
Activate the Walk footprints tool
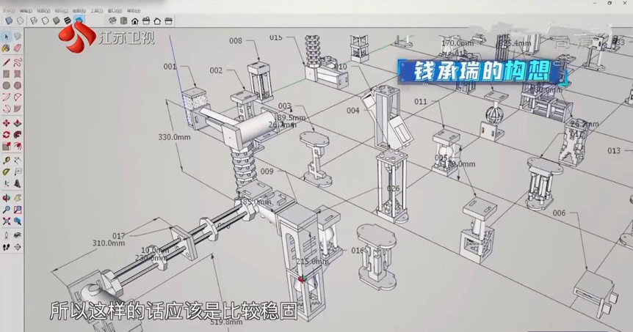tap(7, 247)
